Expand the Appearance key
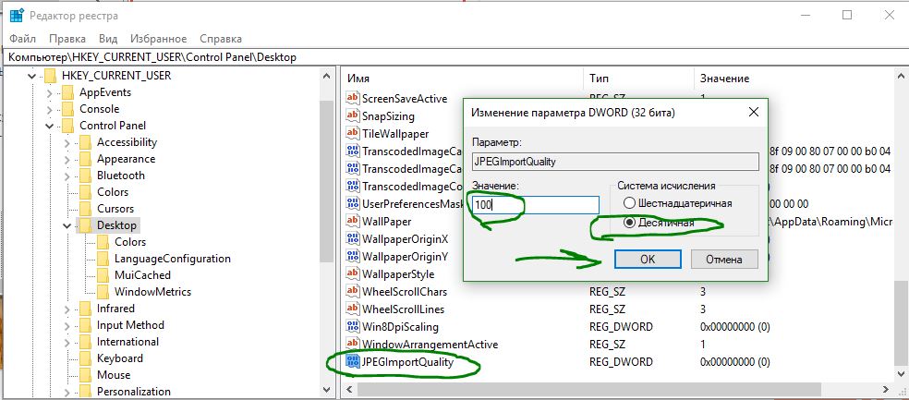Viewport: 909px width, 400px height. pos(67,160)
